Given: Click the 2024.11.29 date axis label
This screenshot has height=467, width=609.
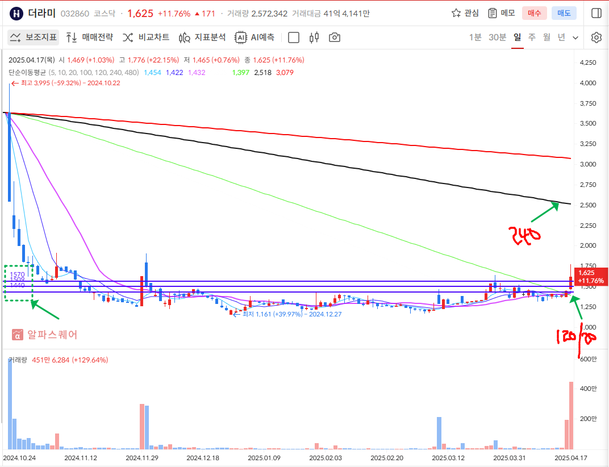Looking at the screenshot, I should click(142, 458).
